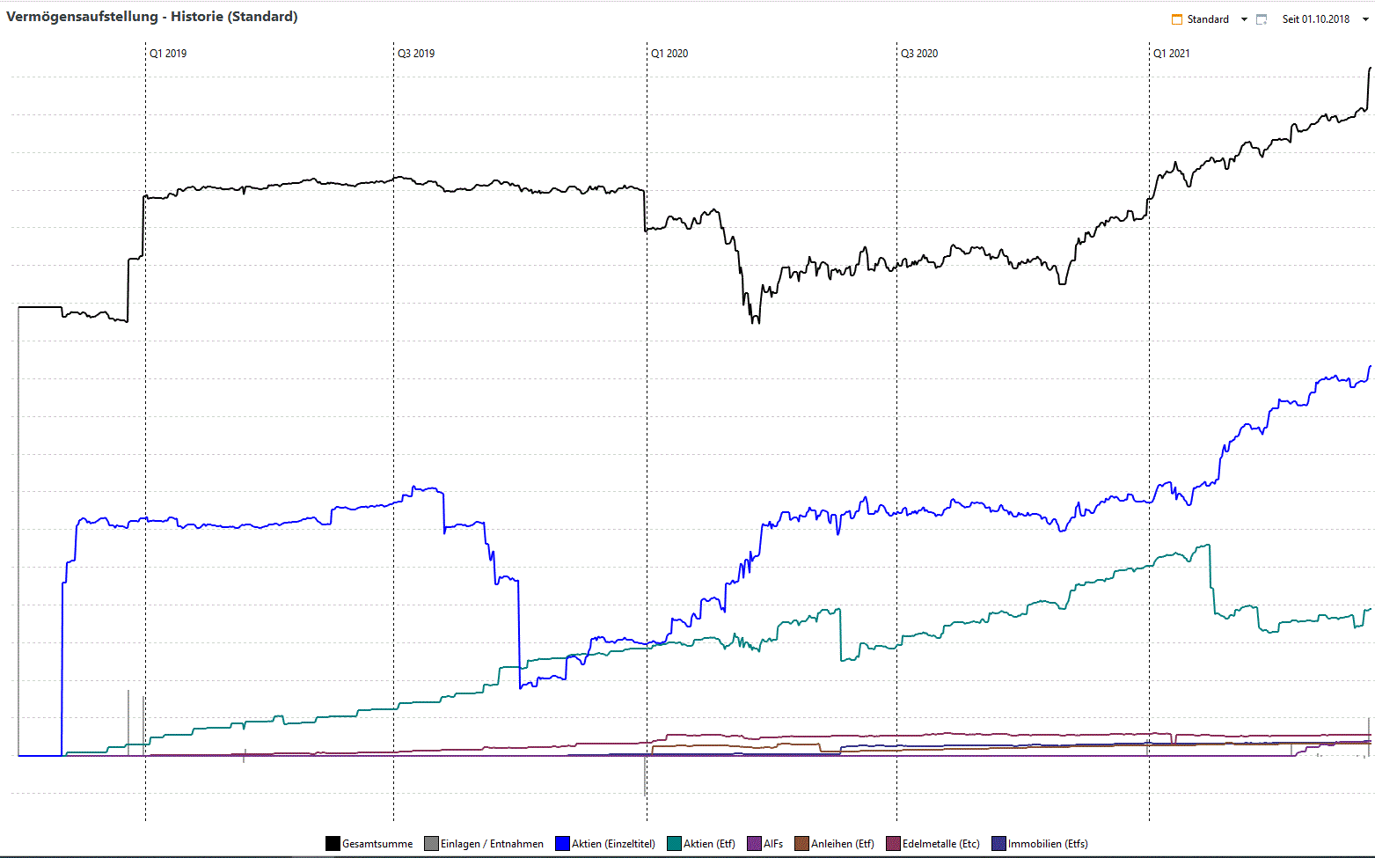Click the purple AIFs legend swatch
The width and height of the screenshot is (1375, 858).
(754, 844)
